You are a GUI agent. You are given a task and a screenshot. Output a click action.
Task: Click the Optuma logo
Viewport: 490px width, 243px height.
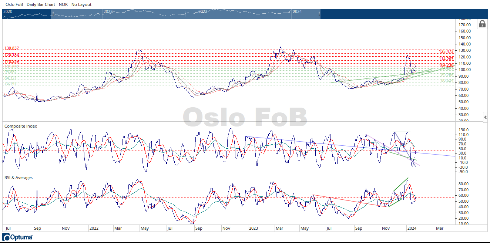click(x=17, y=237)
